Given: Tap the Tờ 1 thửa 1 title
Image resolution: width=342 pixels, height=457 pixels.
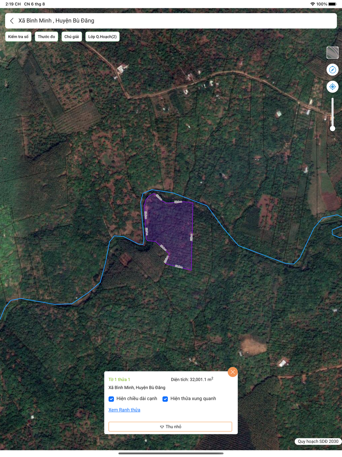Looking at the screenshot, I should 119,380.
